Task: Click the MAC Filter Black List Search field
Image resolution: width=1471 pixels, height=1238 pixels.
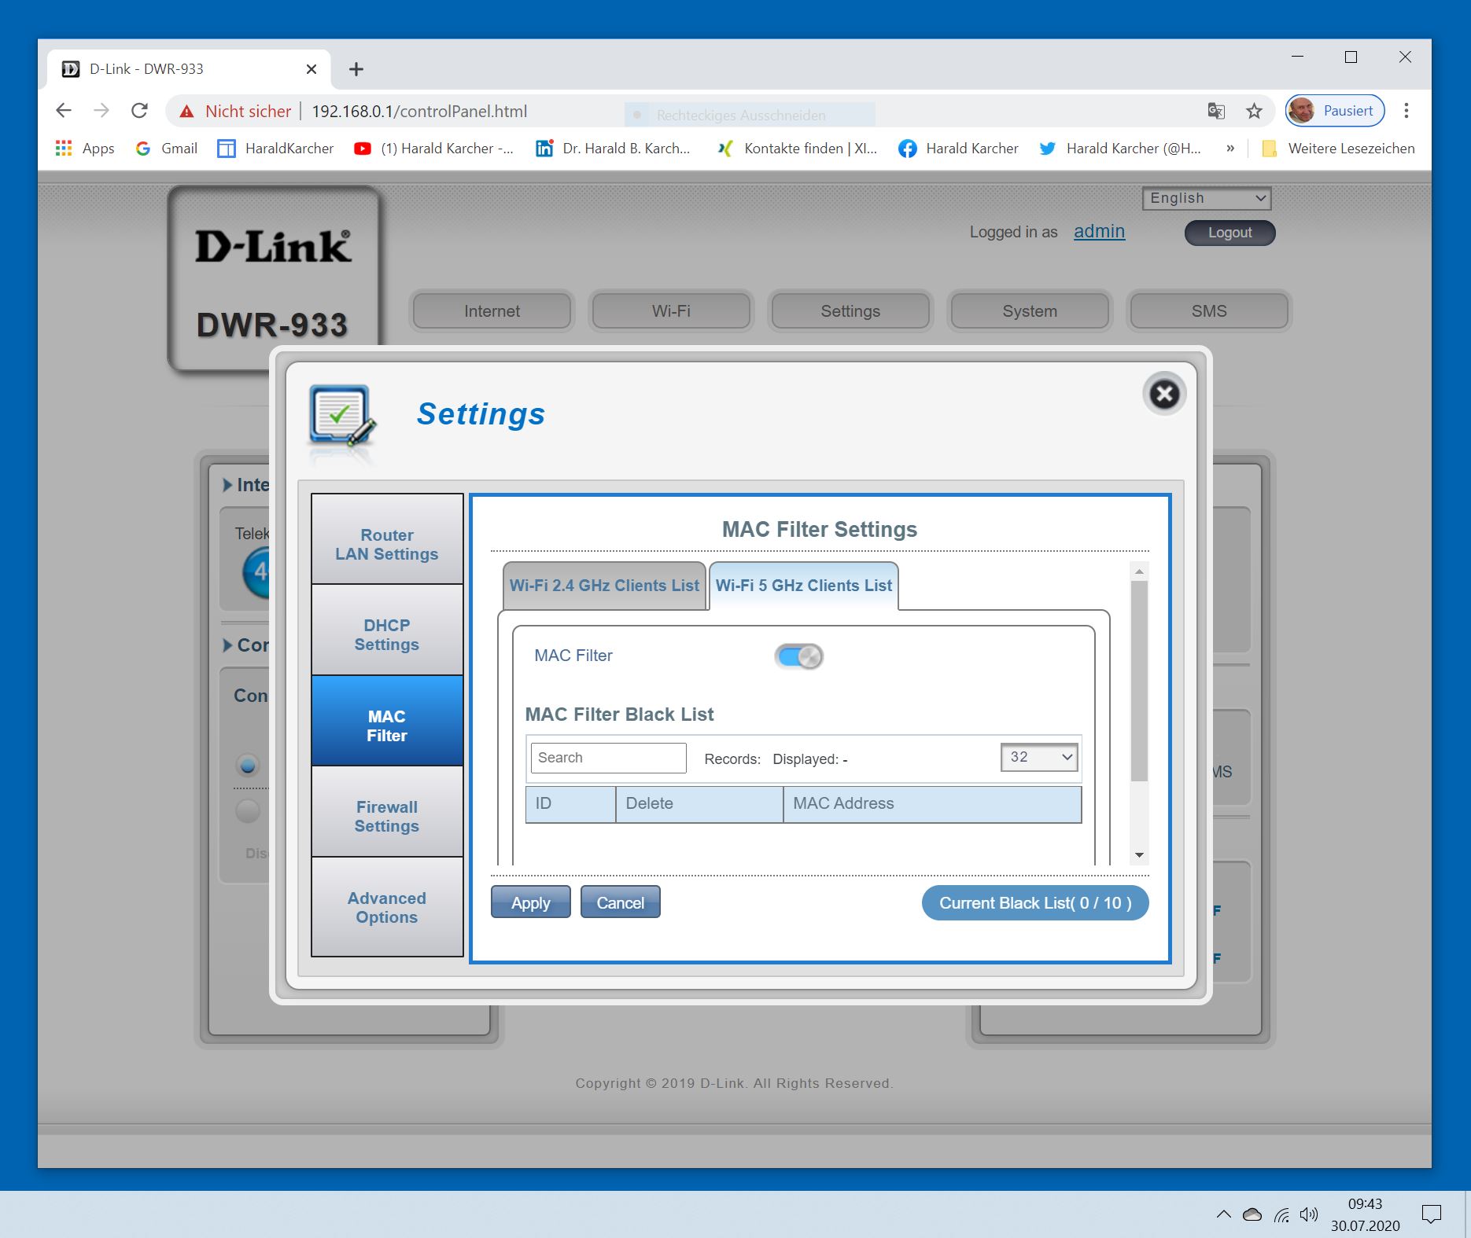Action: point(609,758)
